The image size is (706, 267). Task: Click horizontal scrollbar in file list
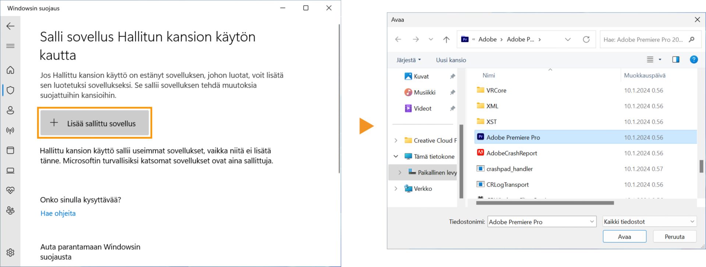pos(545,203)
